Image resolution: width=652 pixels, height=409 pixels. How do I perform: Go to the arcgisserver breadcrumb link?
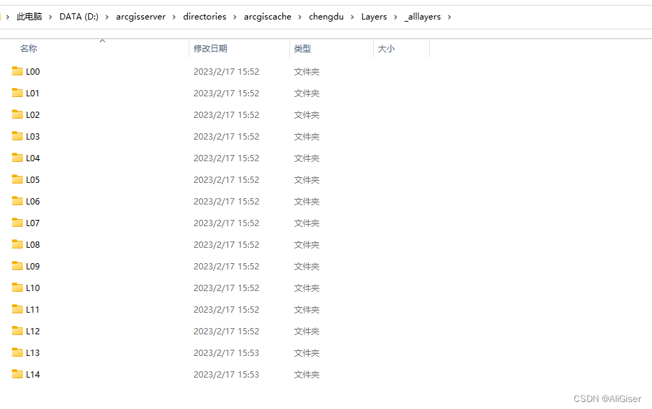pos(141,16)
